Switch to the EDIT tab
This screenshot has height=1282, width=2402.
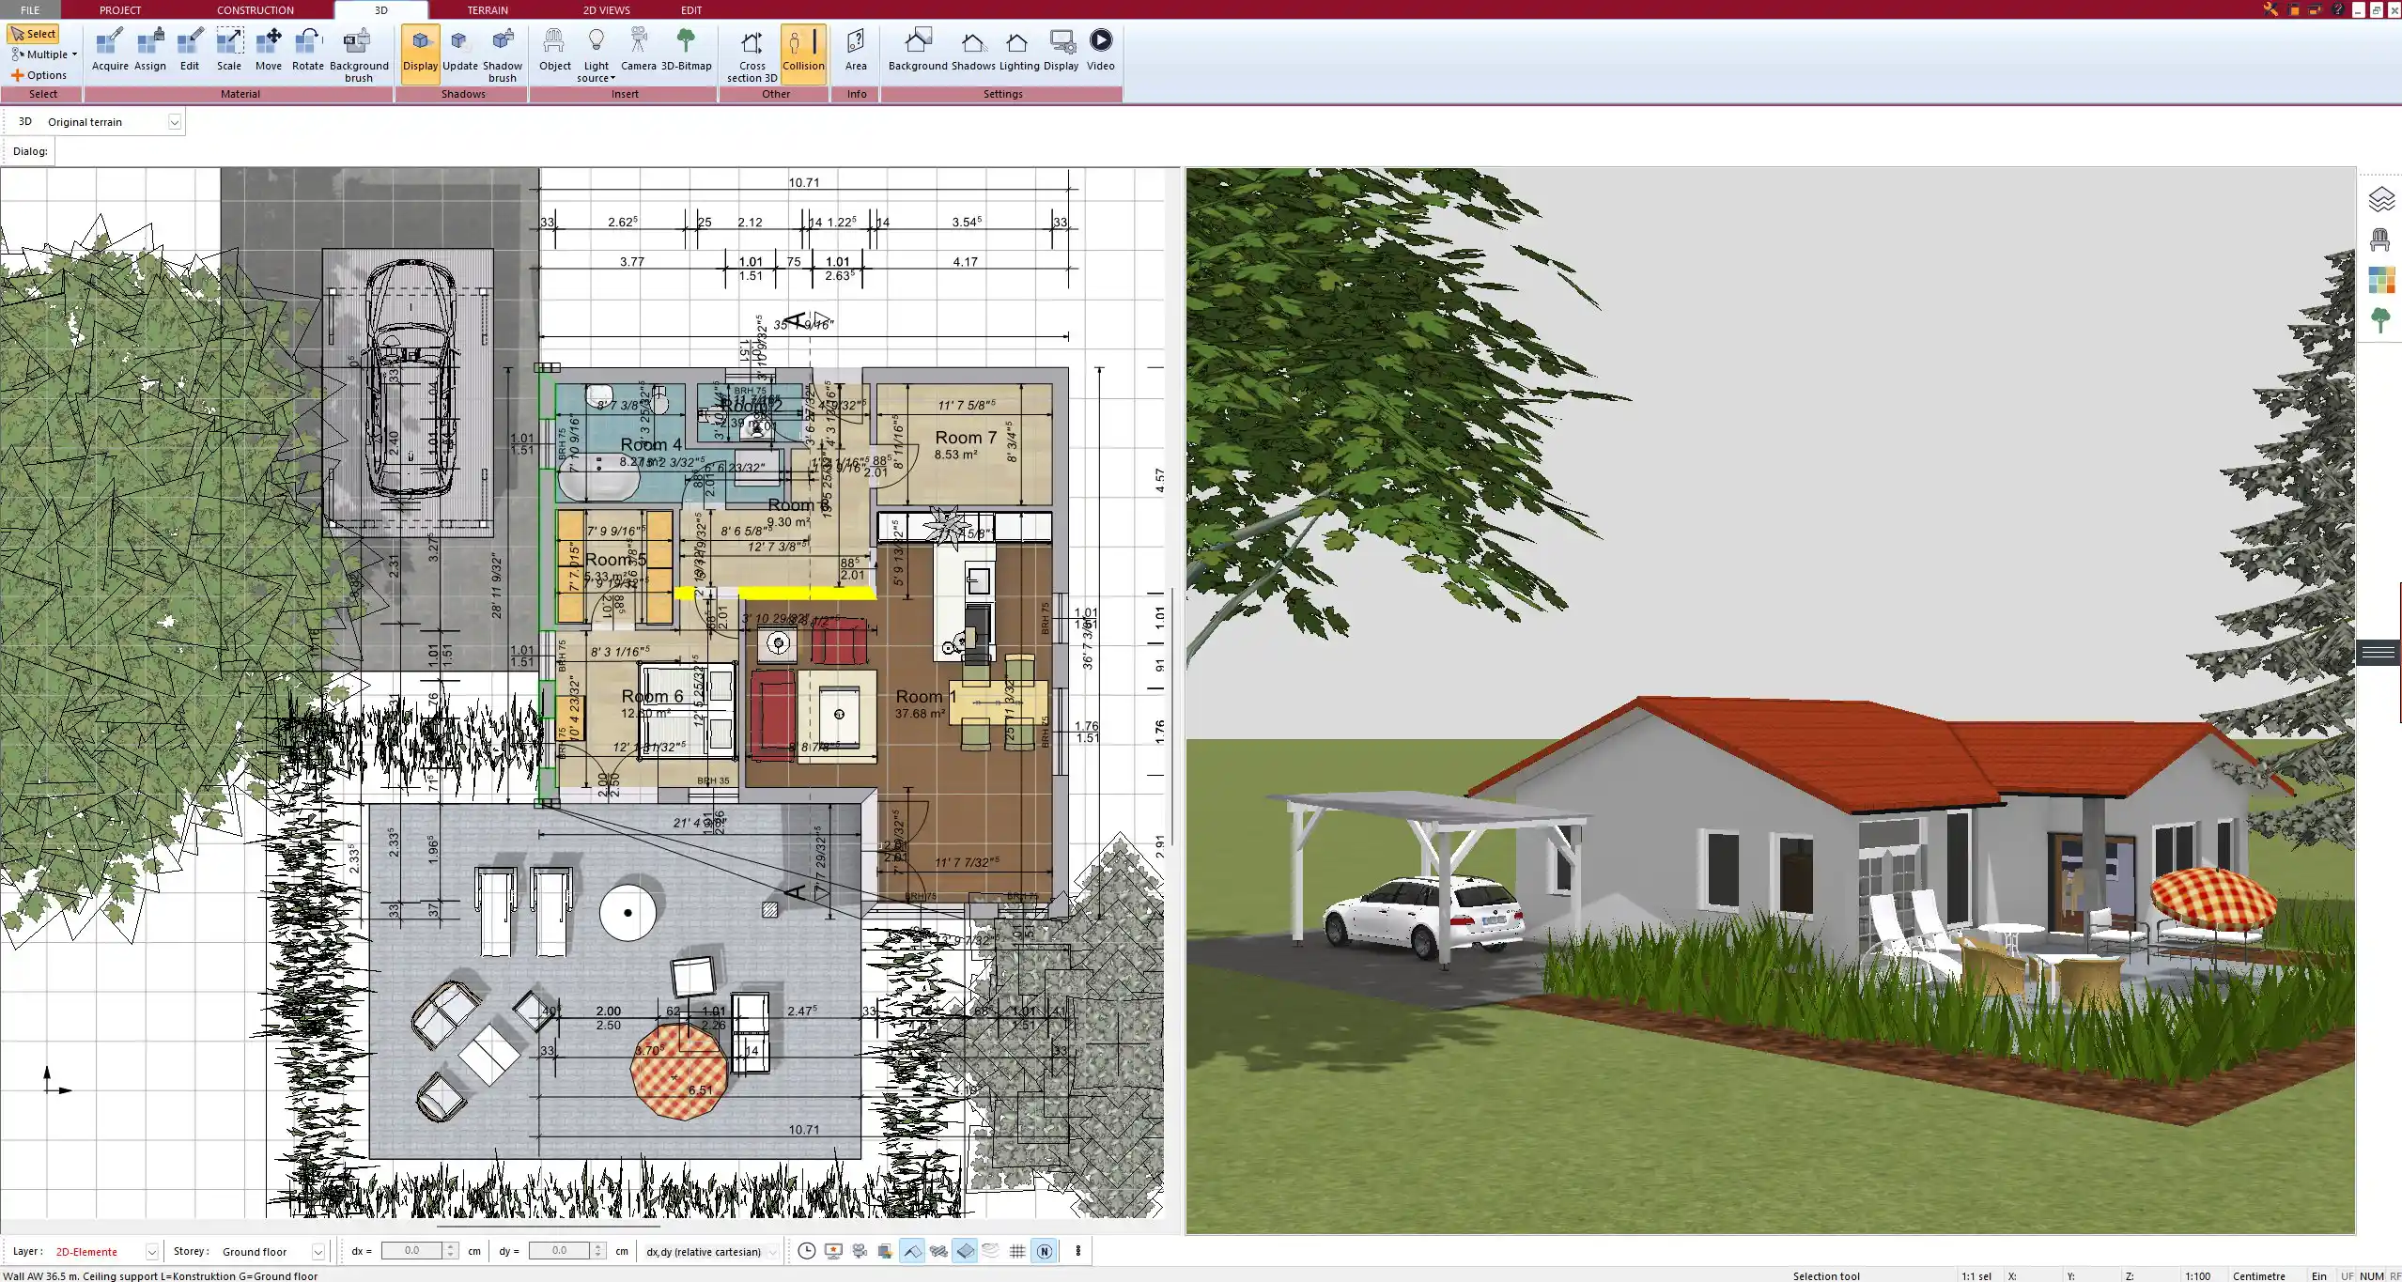(x=691, y=9)
